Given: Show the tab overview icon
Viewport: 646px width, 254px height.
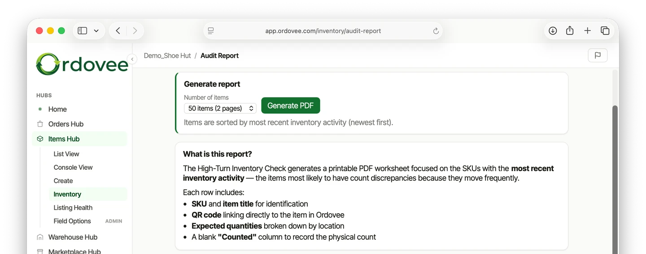Looking at the screenshot, I should pos(605,31).
